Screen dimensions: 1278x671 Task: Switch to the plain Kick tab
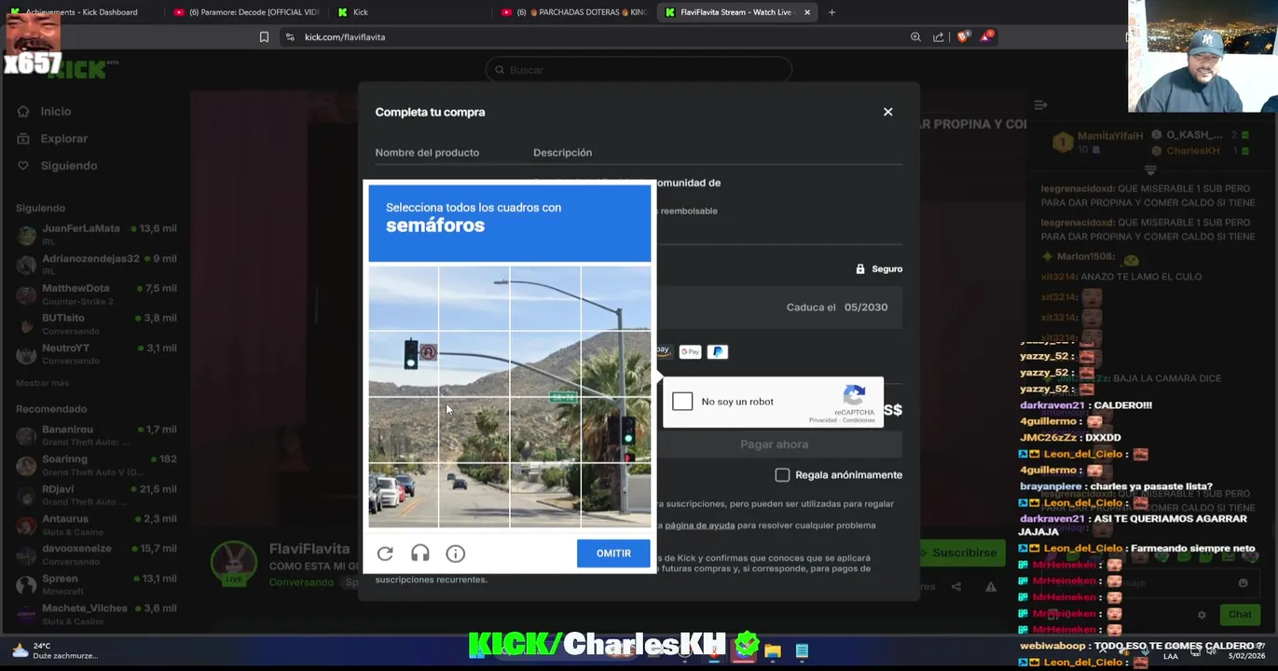(410, 12)
